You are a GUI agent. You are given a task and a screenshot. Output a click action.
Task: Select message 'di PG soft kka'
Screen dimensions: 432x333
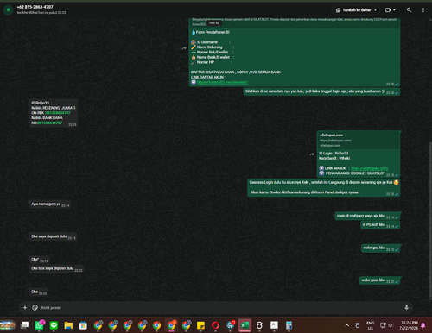[380, 225]
